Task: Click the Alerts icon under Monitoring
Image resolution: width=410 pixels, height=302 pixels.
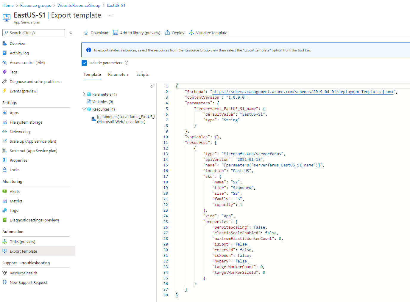Action: click(5, 191)
